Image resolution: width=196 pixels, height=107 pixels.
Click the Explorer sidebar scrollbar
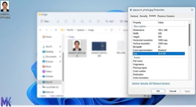click(63, 67)
